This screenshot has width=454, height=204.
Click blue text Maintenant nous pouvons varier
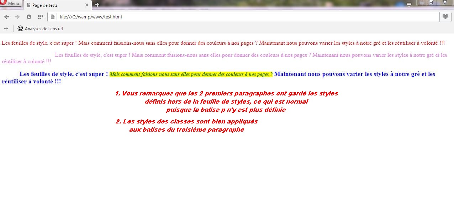pyautogui.click(x=354, y=74)
